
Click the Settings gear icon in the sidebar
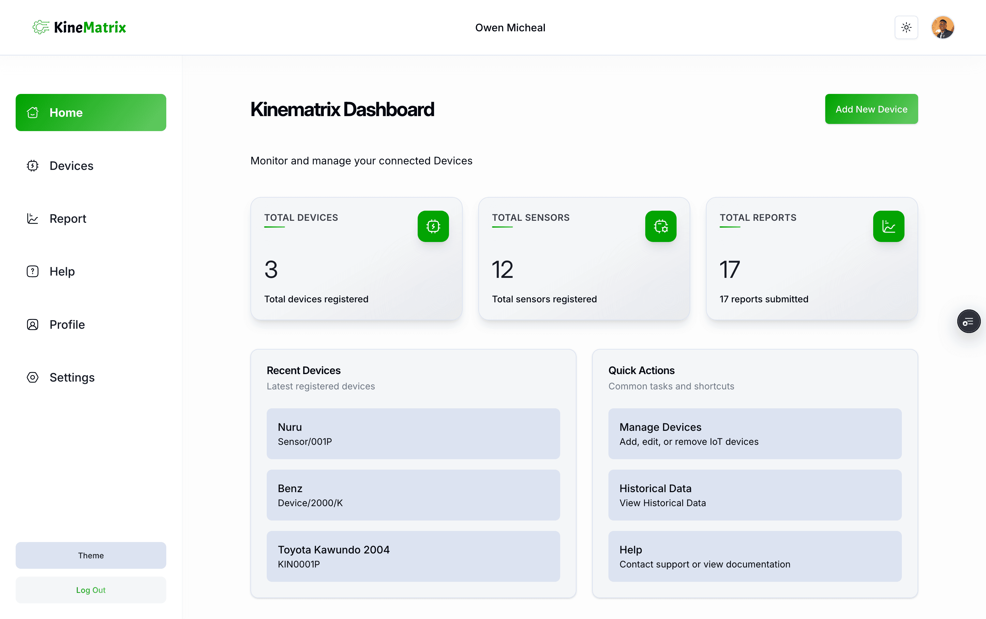pos(32,377)
